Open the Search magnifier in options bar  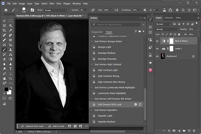[183, 10]
